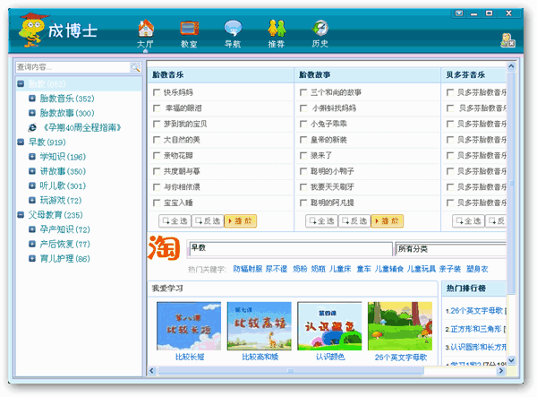
Task: Expand 孕产知识 (72) node
Action: [32, 229]
